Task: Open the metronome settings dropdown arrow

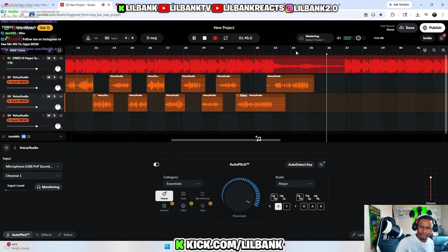Action: pos(96,38)
